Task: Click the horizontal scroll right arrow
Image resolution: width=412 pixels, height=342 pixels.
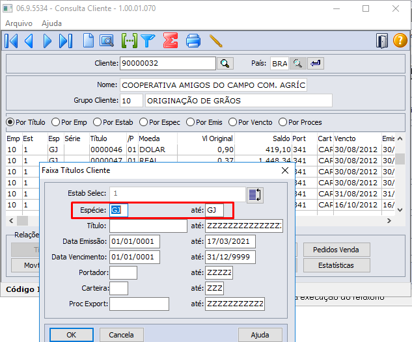Action: pos(389,220)
